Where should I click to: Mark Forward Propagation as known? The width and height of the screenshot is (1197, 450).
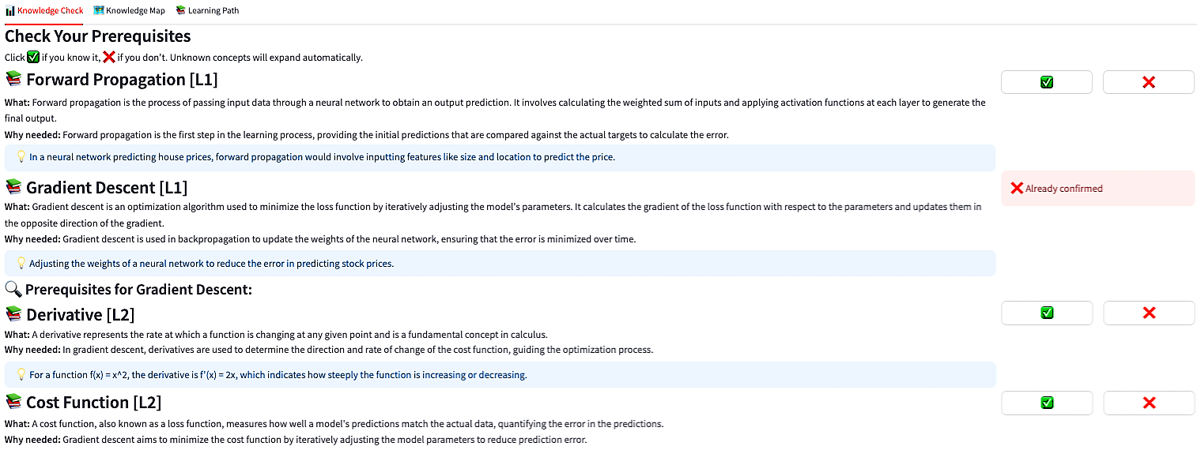[1046, 82]
